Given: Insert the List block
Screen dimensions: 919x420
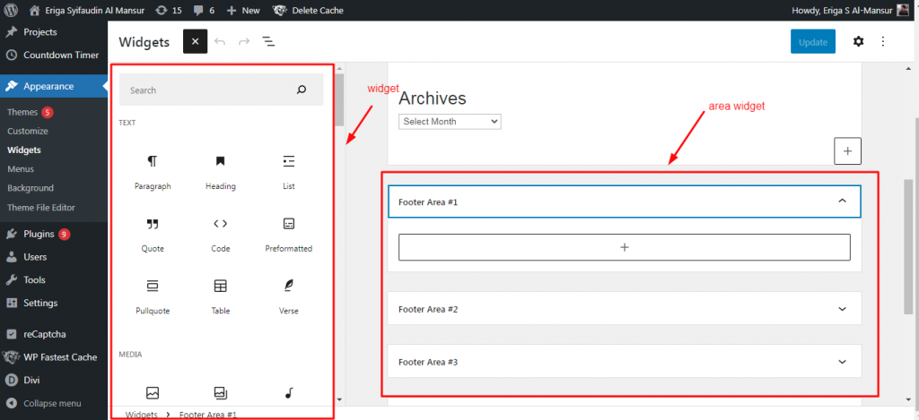Looking at the screenshot, I should (x=288, y=173).
